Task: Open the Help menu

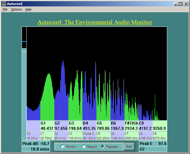Action: coord(28,9)
